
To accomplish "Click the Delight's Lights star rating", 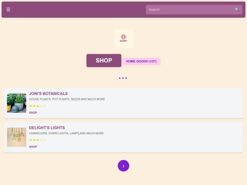I will pos(38,140).
